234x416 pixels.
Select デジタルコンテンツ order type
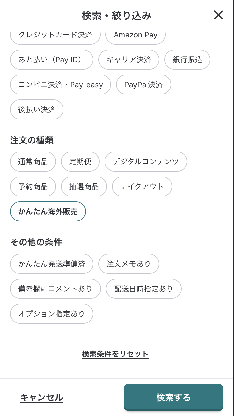coord(146,162)
